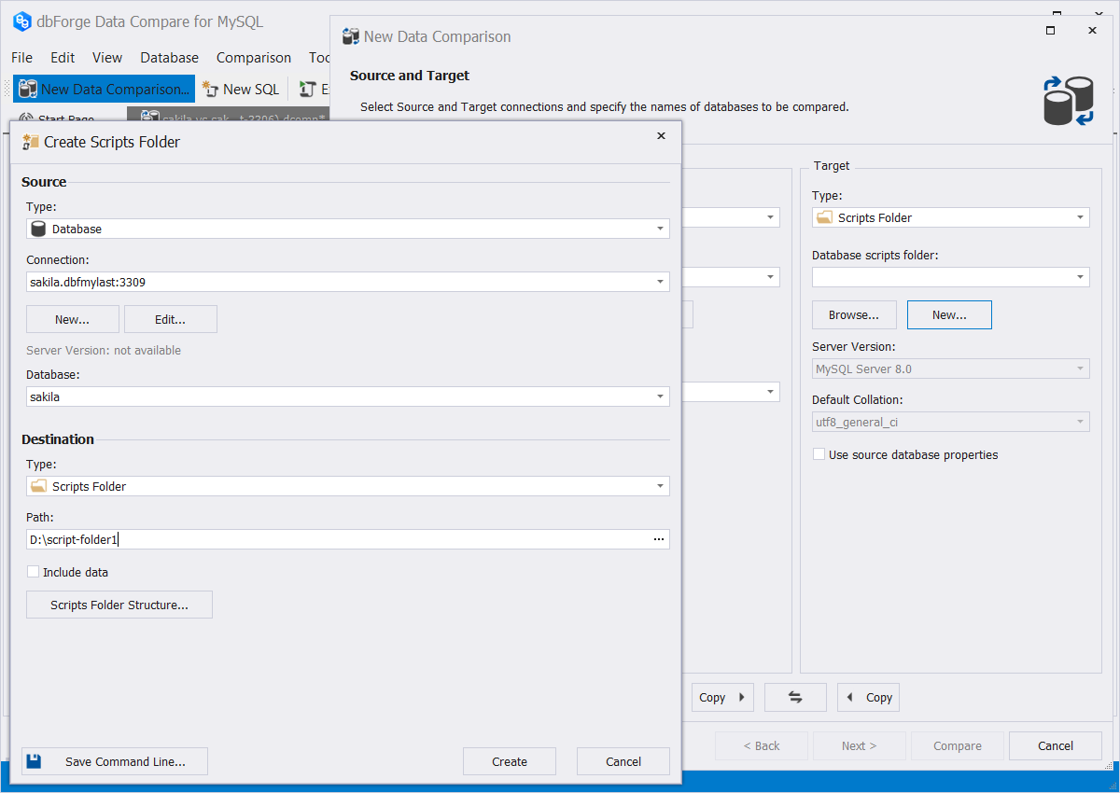Open Scripts Folder Structure settings

point(119,605)
